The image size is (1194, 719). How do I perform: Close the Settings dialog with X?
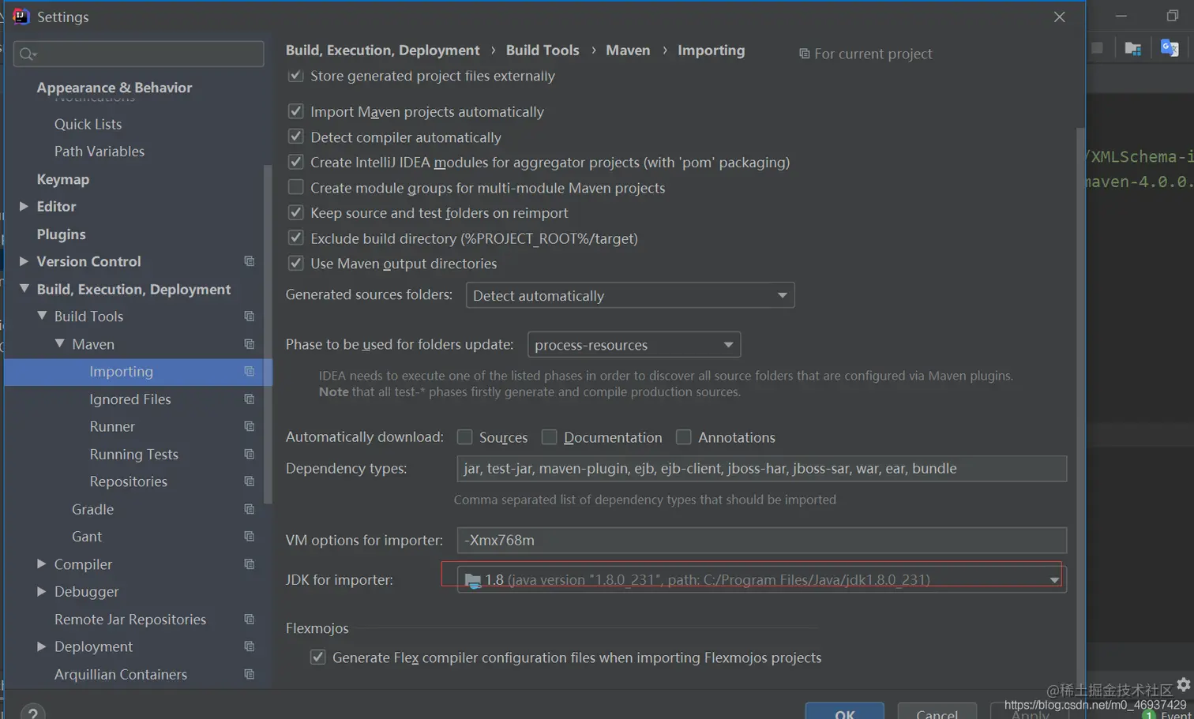[1060, 17]
